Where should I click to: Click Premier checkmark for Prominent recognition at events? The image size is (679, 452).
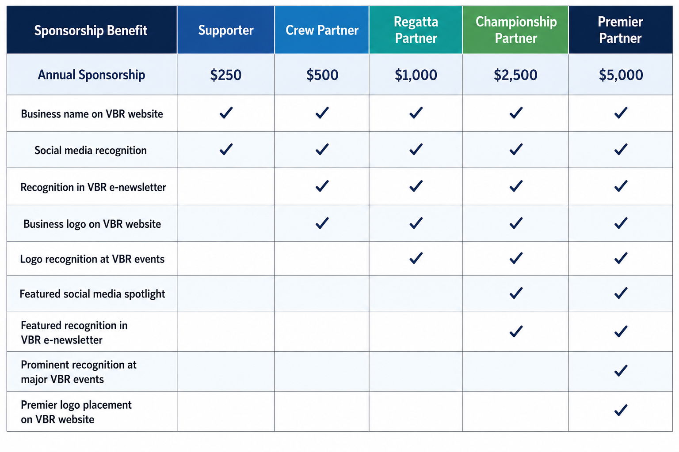[x=621, y=371]
